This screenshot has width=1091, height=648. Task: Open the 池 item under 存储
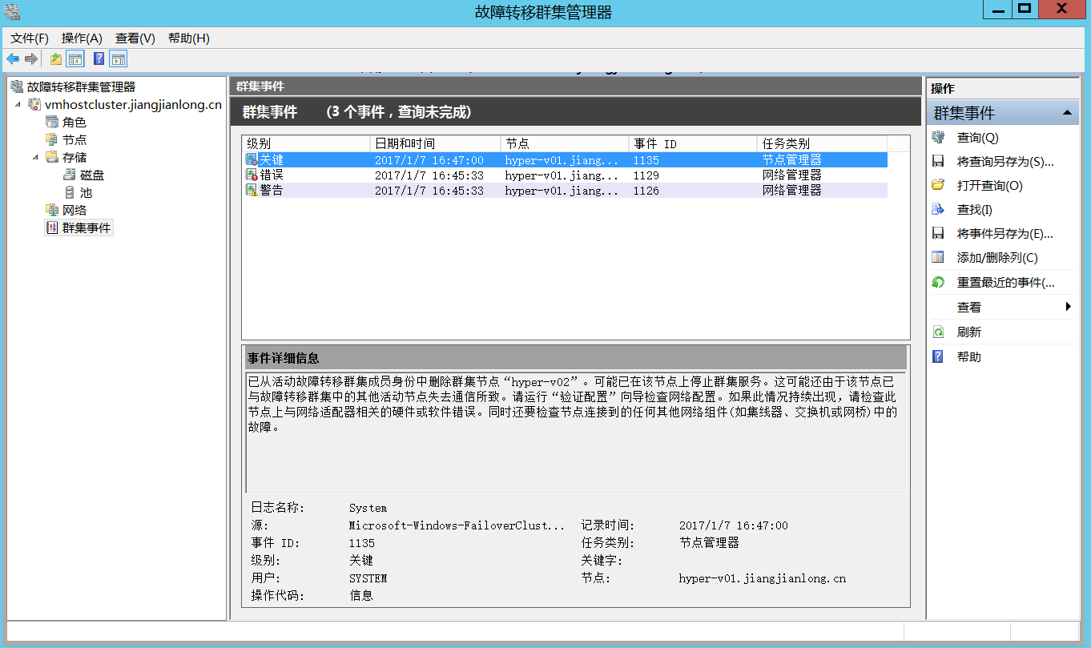pyautogui.click(x=86, y=192)
